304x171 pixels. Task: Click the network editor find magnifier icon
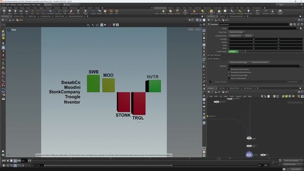[x=299, y=96]
